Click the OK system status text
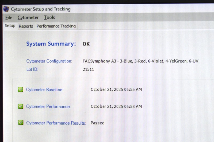The width and height of the screenshot is (214, 142). (x=86, y=44)
